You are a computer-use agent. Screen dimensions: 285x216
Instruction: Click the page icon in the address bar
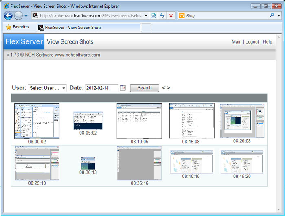coord(35,15)
